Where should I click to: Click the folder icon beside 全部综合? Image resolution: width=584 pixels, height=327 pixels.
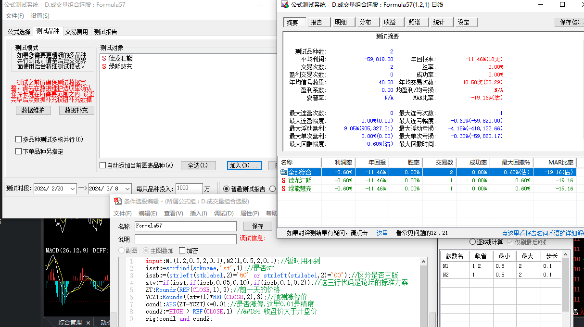pos(284,172)
